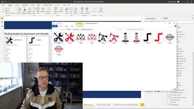Switch to Report view in left sidebar

point(2,18)
